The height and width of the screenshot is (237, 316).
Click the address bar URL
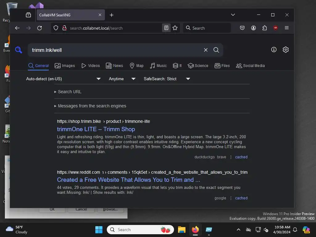[96, 28]
